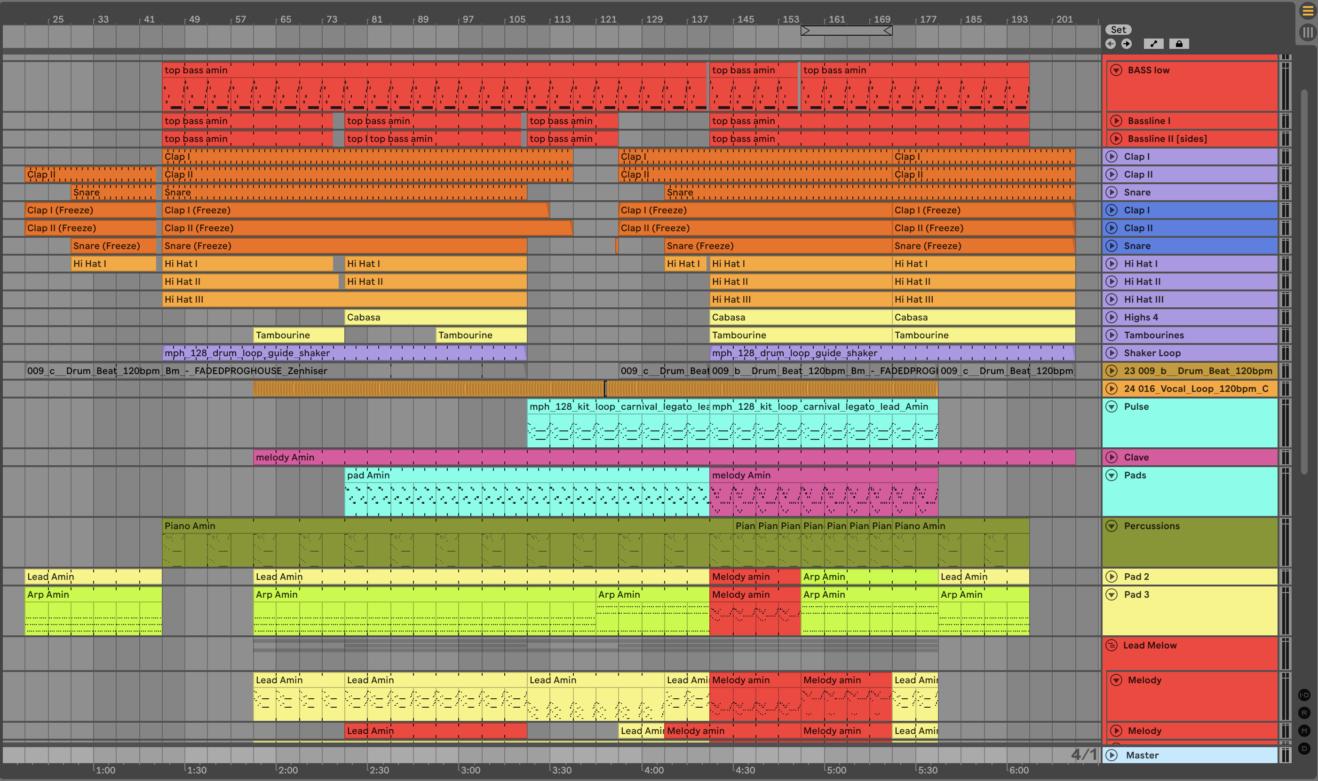
Task: Switch to Session view selector icon
Action: 1308,32
